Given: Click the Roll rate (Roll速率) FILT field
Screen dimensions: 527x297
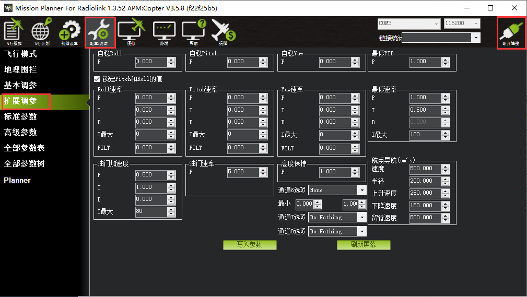Looking at the screenshot, I should tap(151, 148).
